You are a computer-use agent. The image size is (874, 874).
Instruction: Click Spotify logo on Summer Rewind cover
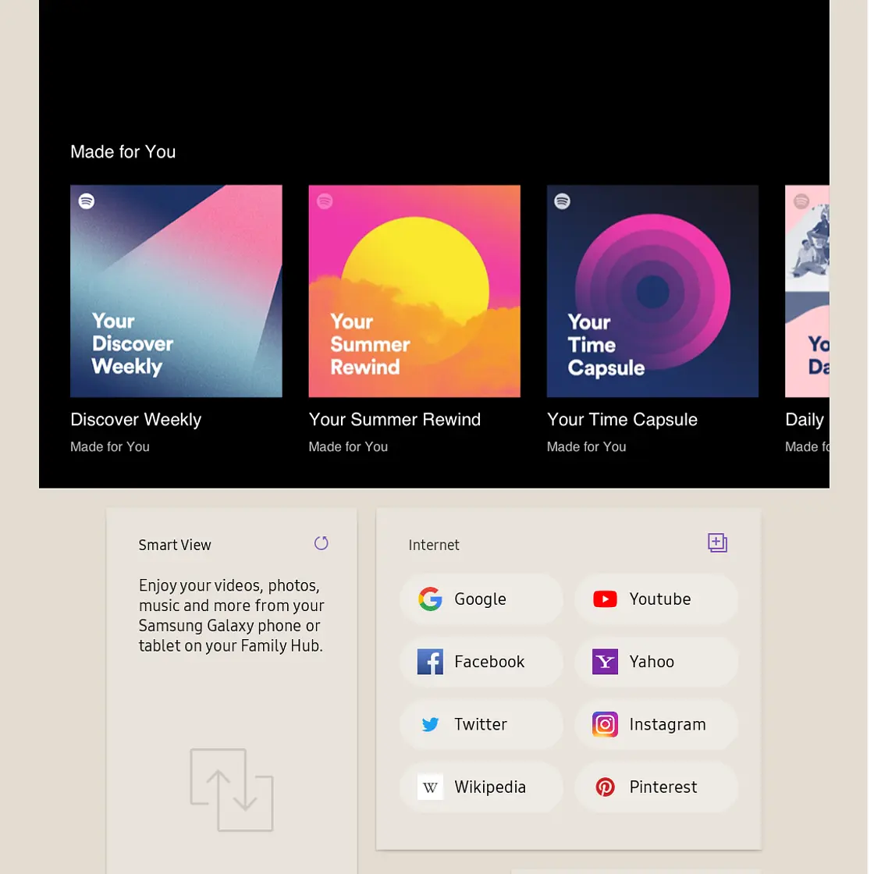tap(325, 201)
